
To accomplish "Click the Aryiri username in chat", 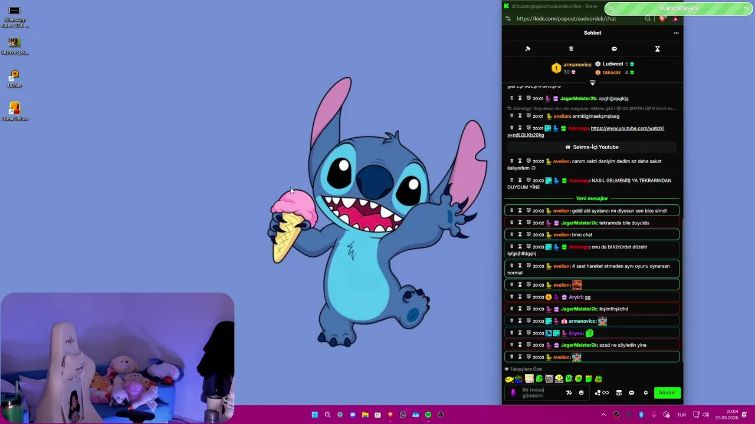I will [575, 297].
